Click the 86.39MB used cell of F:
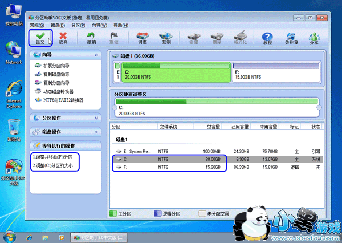Image resolution: width=342 pixels, height=243 pixels. [241, 167]
